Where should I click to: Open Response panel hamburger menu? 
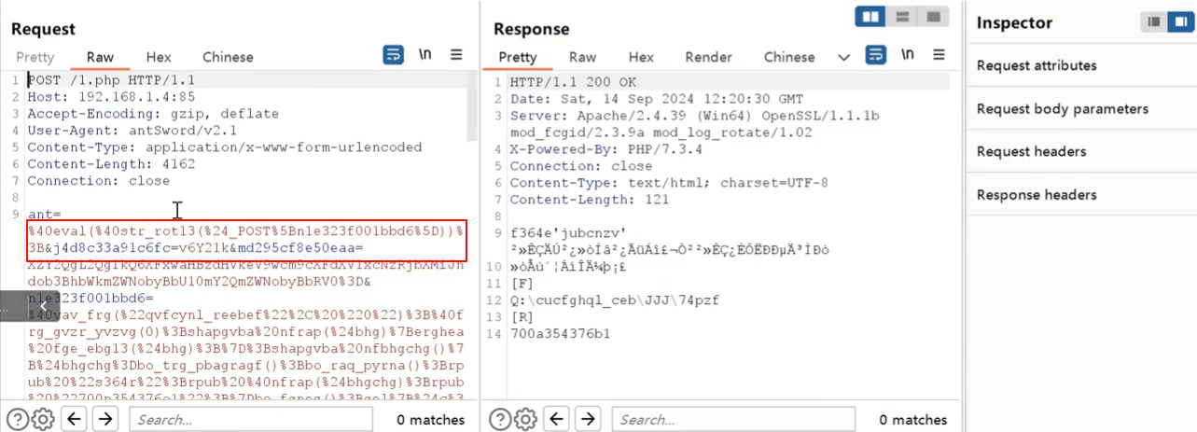tap(939, 55)
